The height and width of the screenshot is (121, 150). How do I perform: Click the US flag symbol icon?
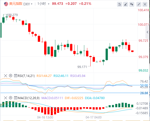6,4
